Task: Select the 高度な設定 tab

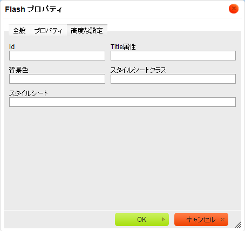Action: [87, 31]
